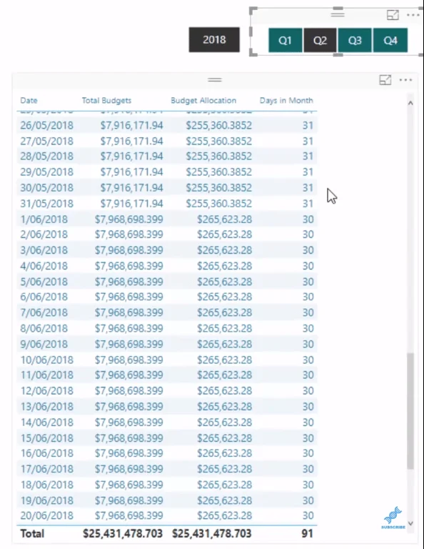Click the table's top drag handle grip
Image resolution: width=424 pixels, height=549 pixels.
click(x=215, y=80)
